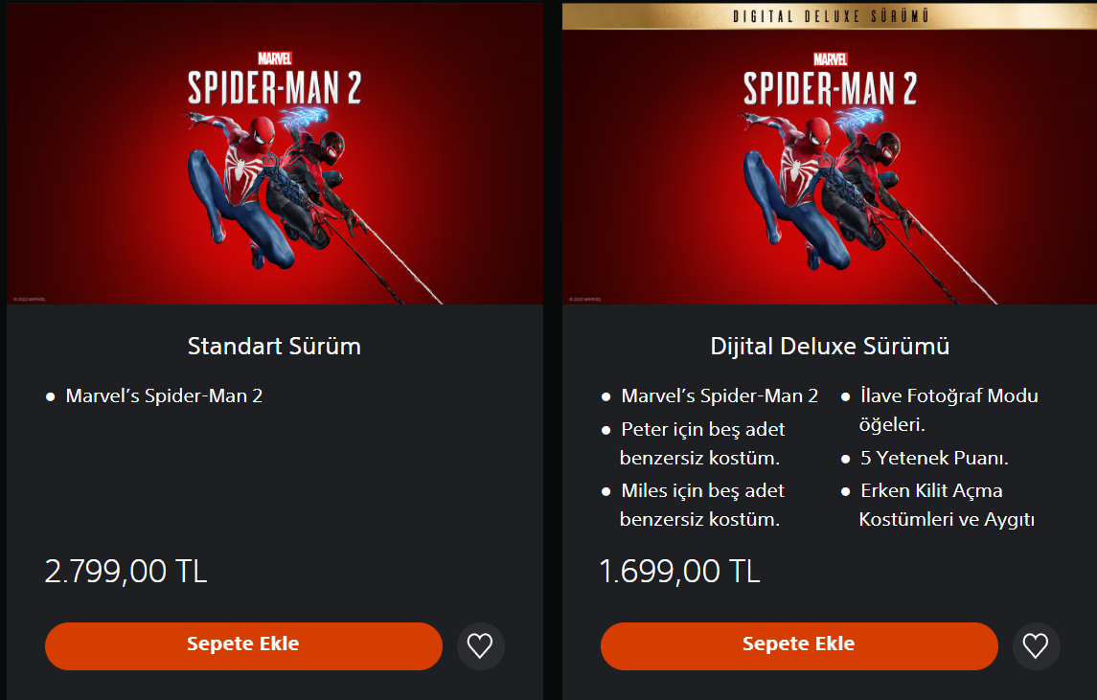The height and width of the screenshot is (700, 1097).
Task: Select the Standart Sürüm title
Action: (x=274, y=346)
